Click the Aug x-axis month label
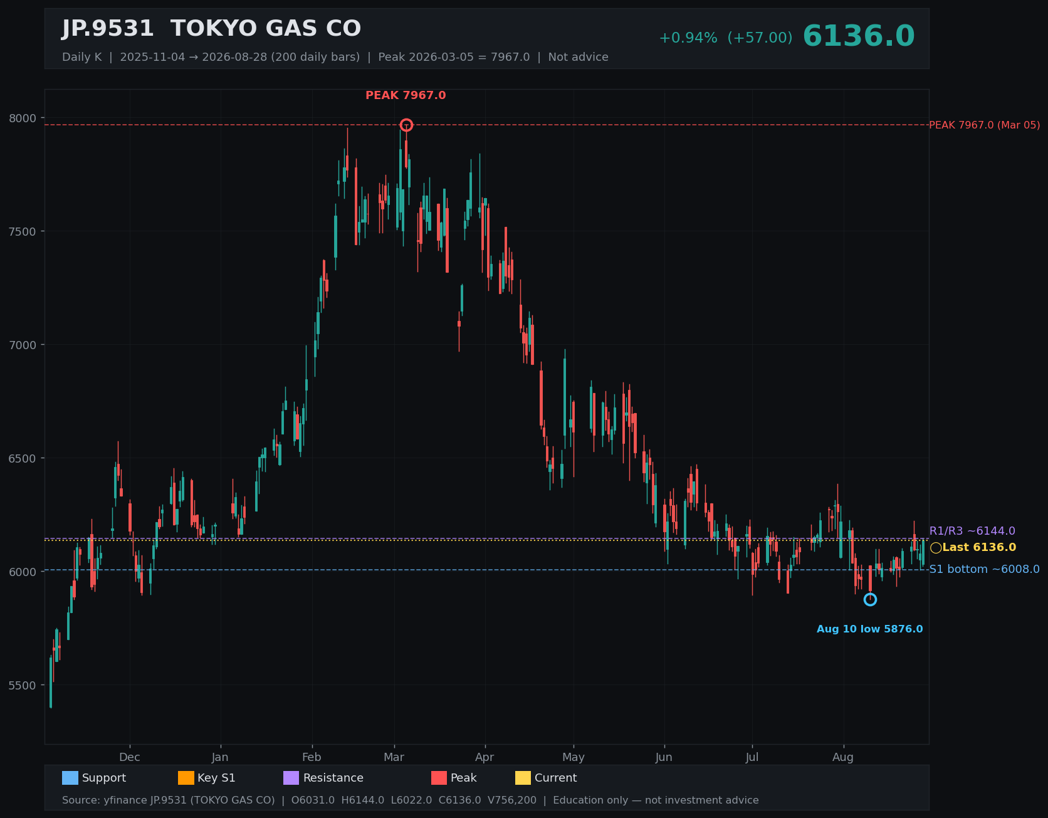1048x818 pixels. 843,757
